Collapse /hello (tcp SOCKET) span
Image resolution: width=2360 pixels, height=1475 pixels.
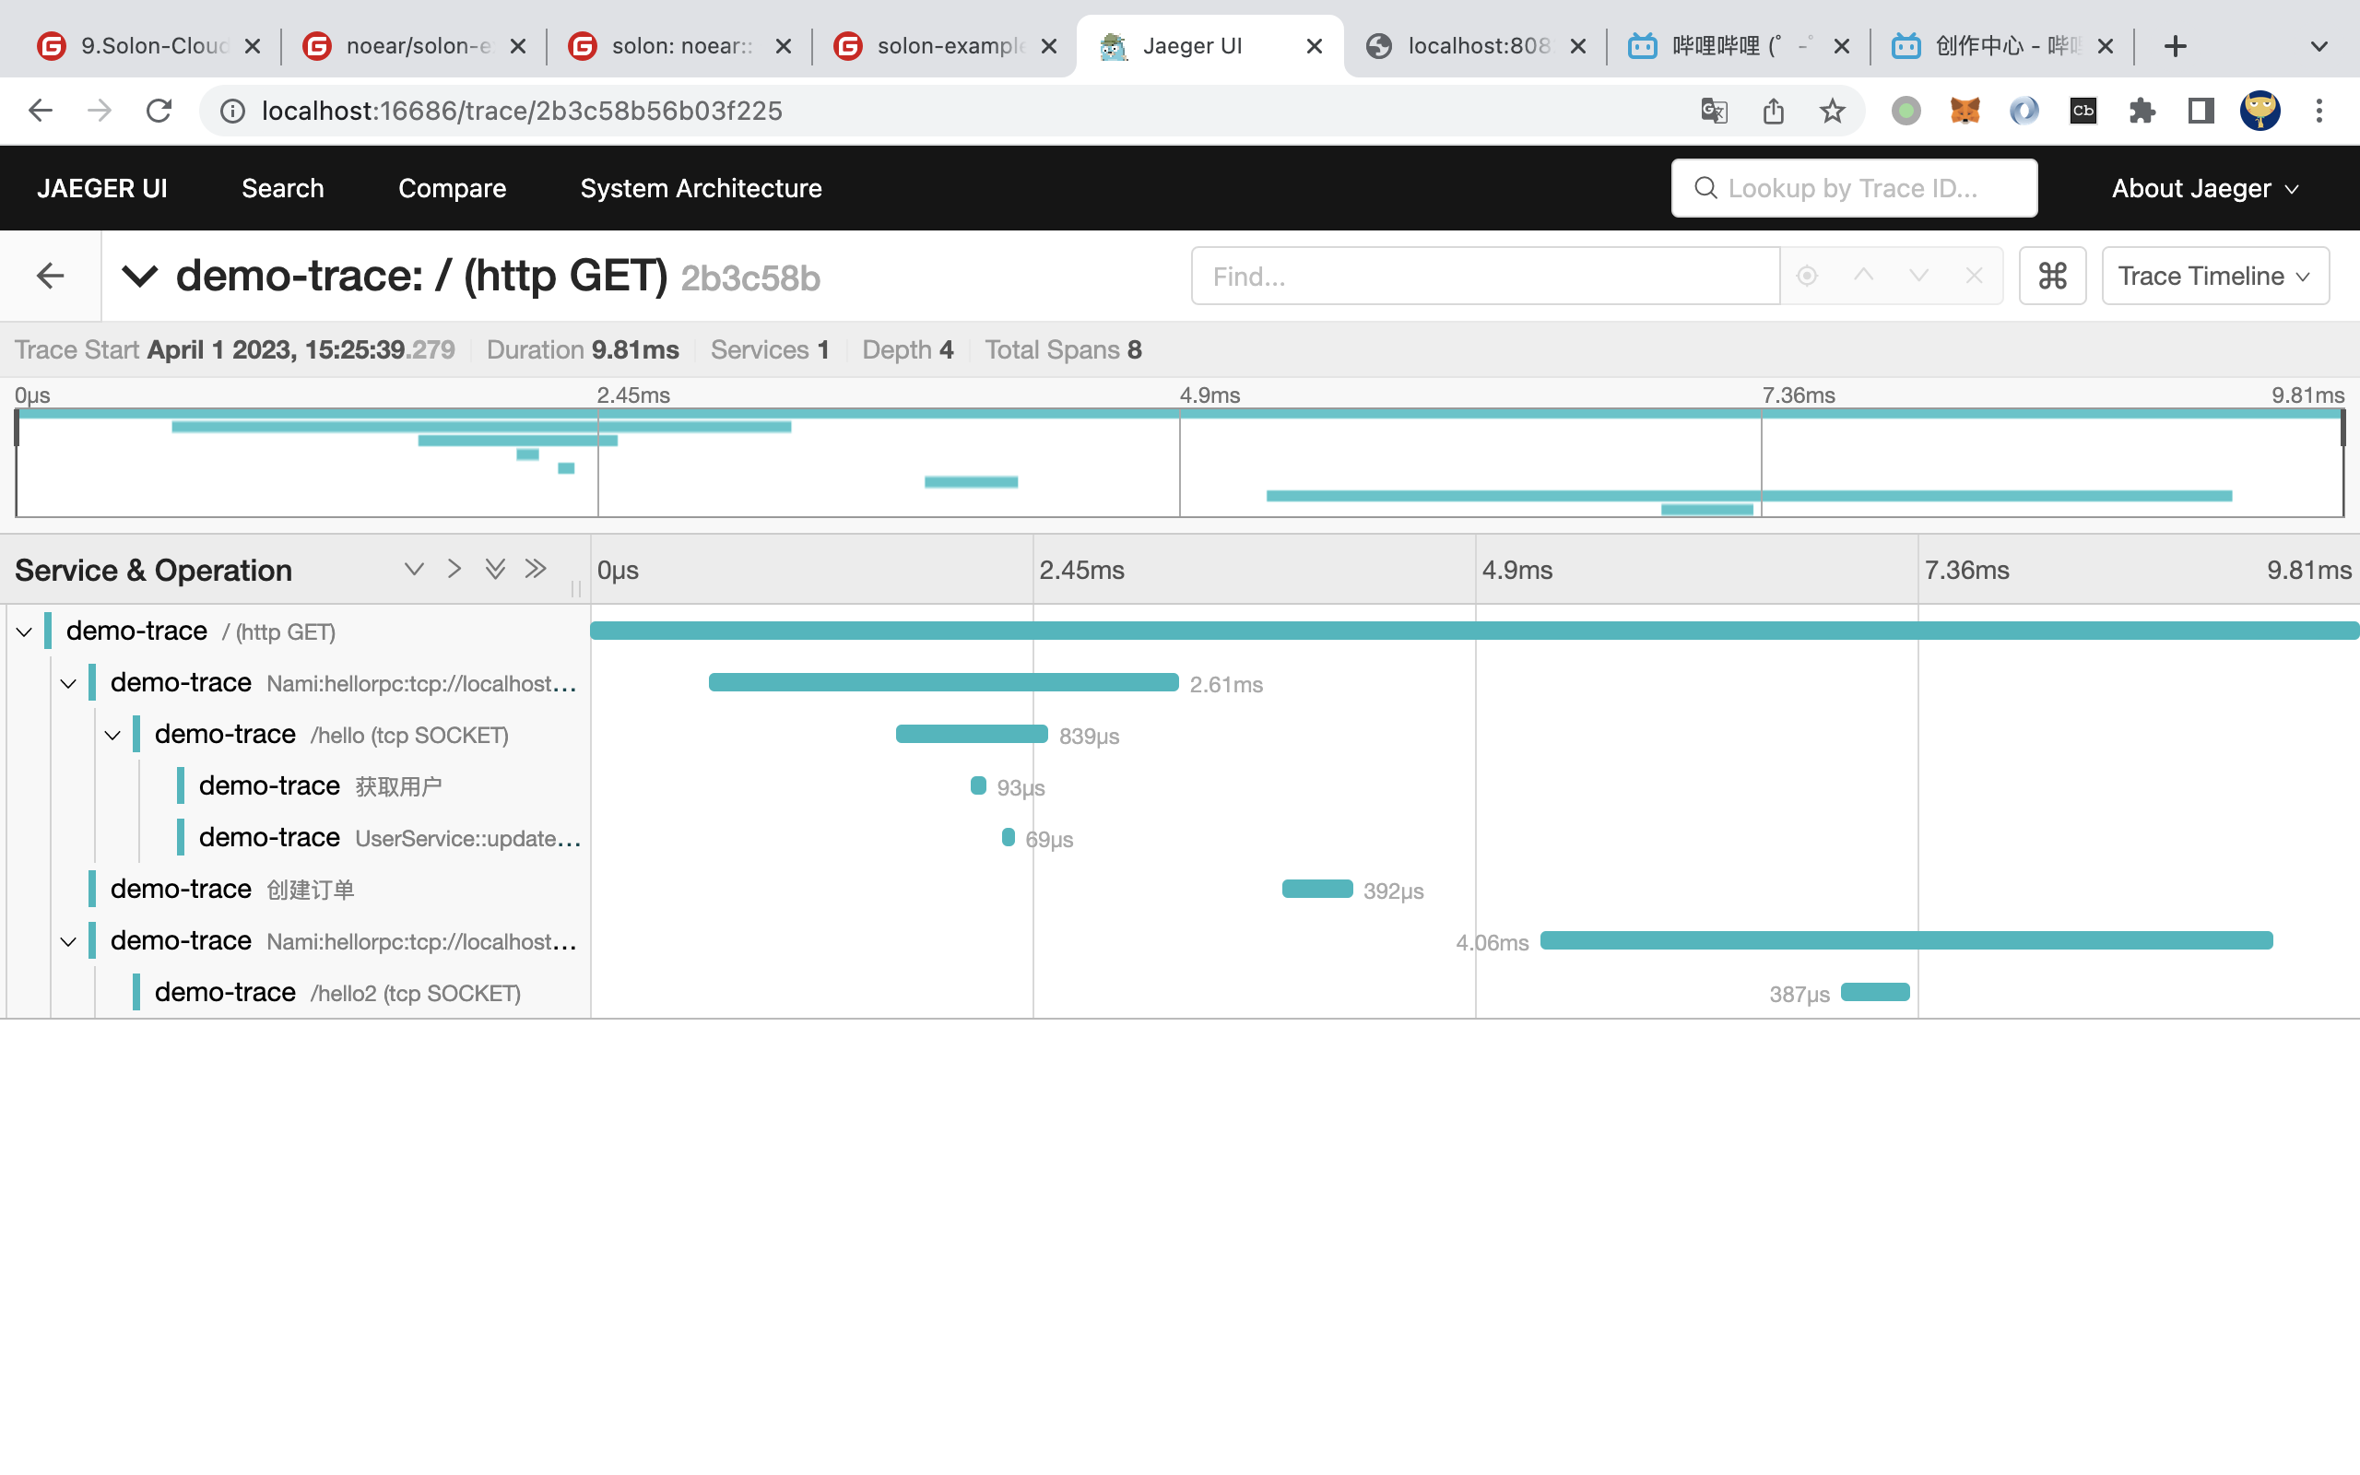pos(112,735)
